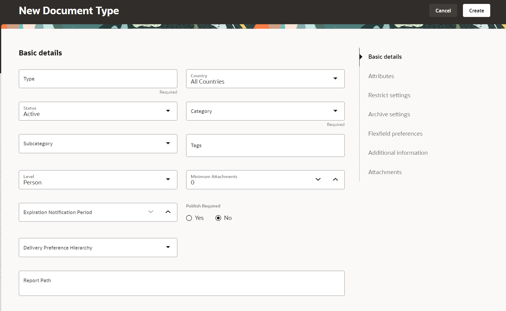506x311 pixels.
Task: Jump to Attachments section
Action: tap(385, 172)
